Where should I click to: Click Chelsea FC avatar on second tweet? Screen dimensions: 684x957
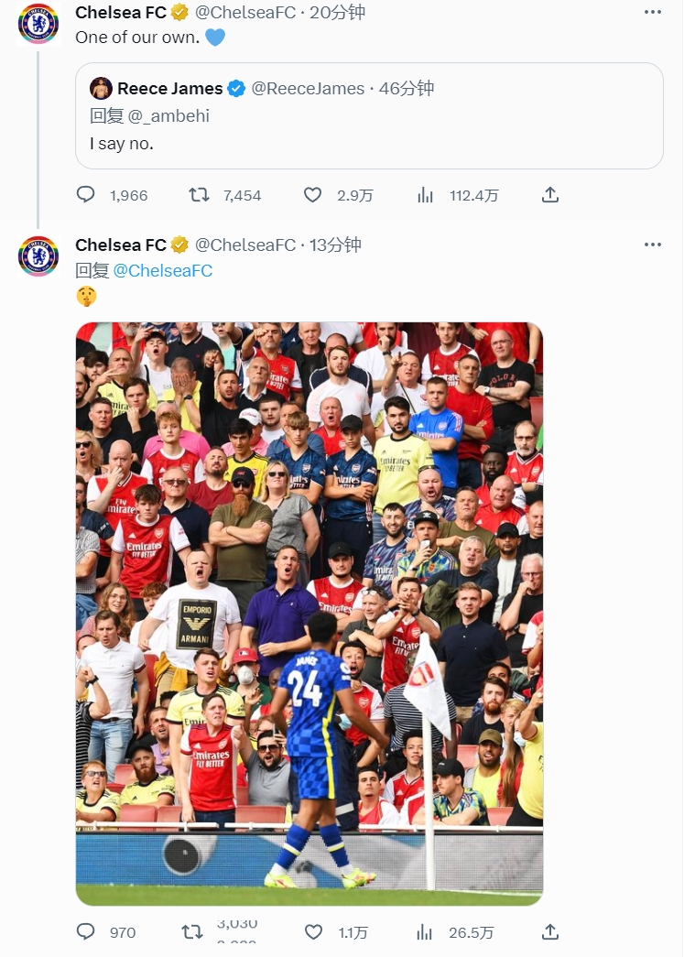[x=38, y=256]
